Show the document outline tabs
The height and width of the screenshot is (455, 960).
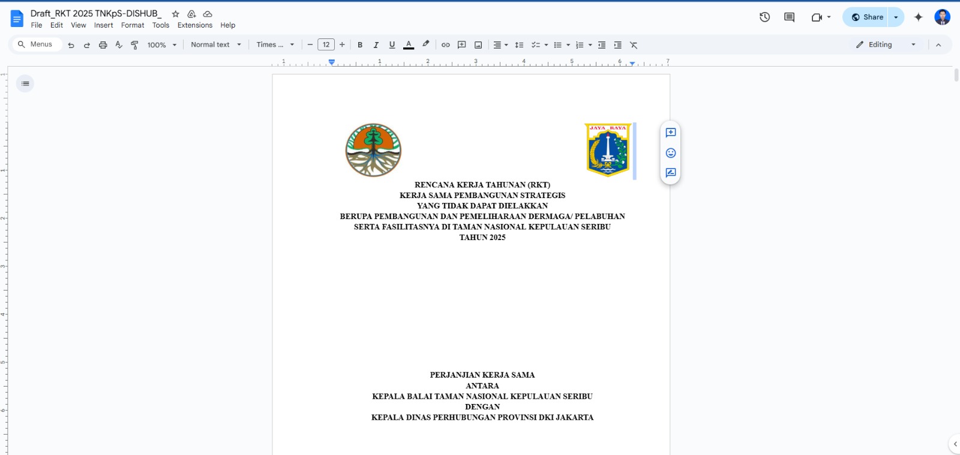point(25,83)
